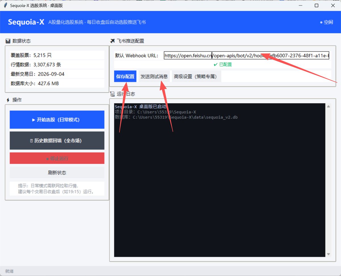Click the red 停止运行 button
Screen dimensions: 341x276
57,158
